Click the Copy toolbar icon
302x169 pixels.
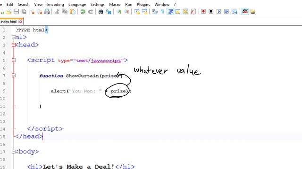tap(65, 12)
